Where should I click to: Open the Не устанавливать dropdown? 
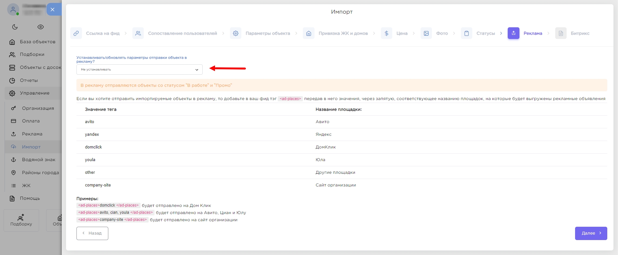(x=140, y=70)
